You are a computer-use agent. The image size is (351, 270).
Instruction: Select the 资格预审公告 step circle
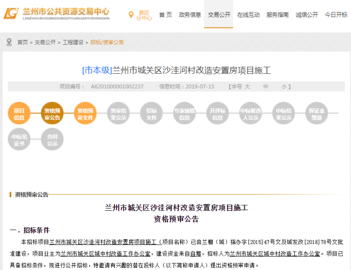tap(52, 114)
